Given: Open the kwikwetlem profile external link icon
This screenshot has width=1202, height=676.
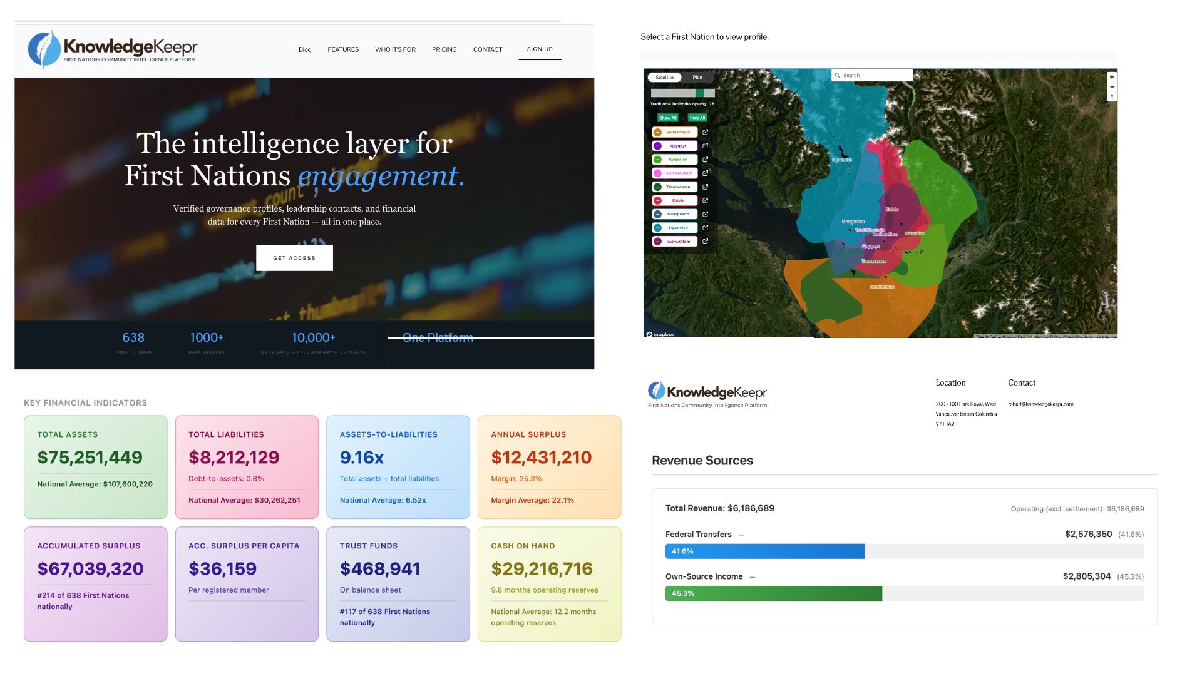Looking at the screenshot, I should pos(705,241).
